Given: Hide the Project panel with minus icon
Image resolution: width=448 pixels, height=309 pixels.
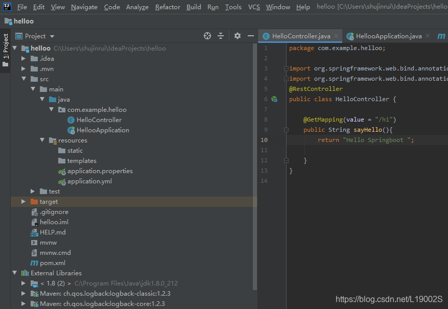Looking at the screenshot, I should [x=251, y=36].
